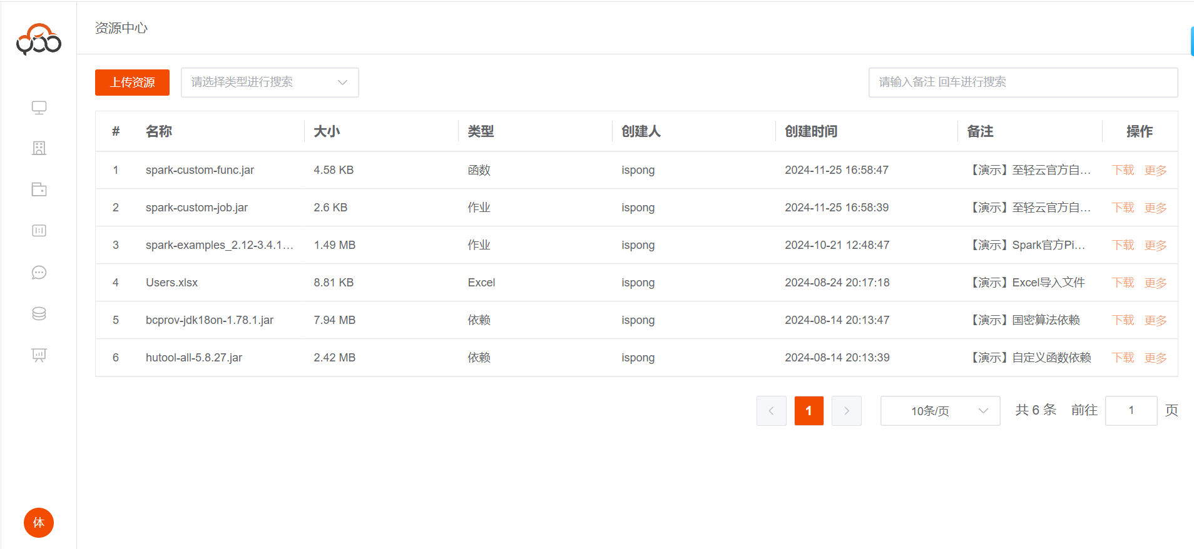The image size is (1194, 549).
Task: Download bcprov-jdk18on-1.78.1.jar via 下载
Action: click(1123, 320)
